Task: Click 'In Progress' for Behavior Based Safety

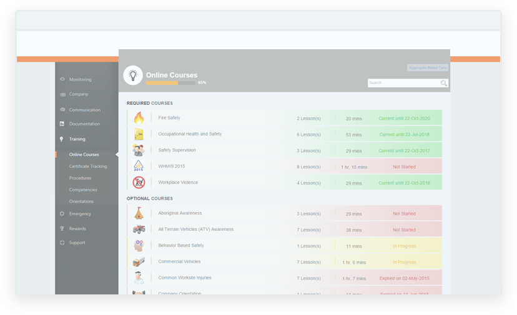Action: tap(404, 246)
